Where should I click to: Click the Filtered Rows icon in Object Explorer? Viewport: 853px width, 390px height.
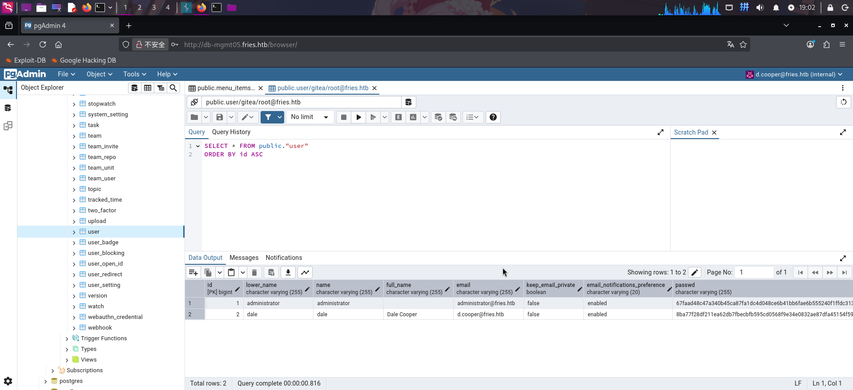(x=161, y=88)
